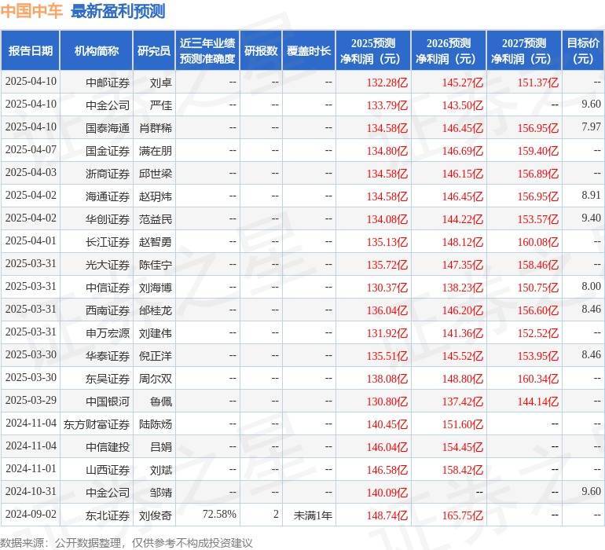Click analyst name 严佳

(x=161, y=105)
